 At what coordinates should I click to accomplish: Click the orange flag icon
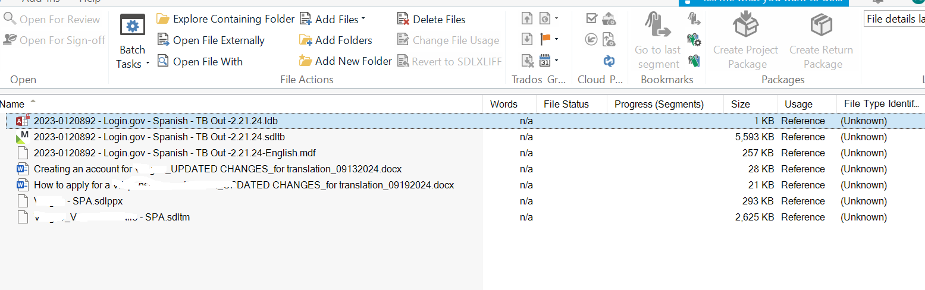click(545, 39)
